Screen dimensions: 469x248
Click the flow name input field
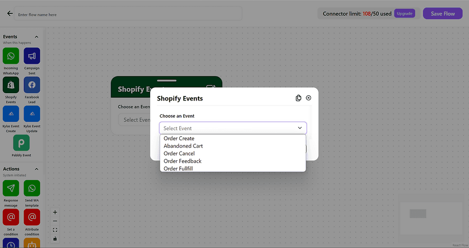pos(128,14)
